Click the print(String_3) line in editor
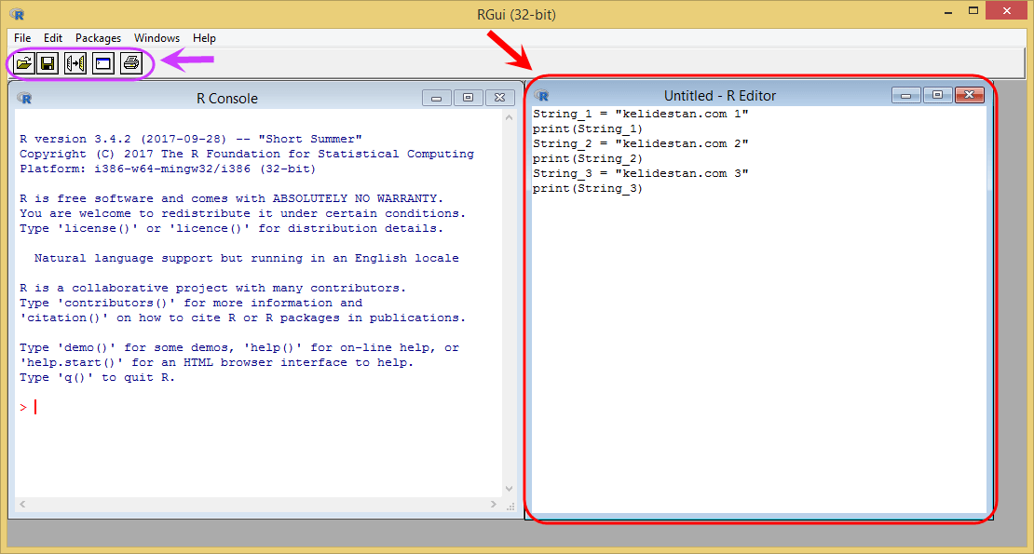This screenshot has width=1034, height=554. [x=588, y=188]
